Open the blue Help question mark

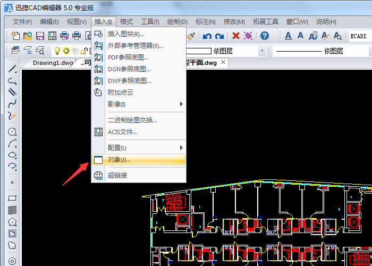[x=265, y=36]
